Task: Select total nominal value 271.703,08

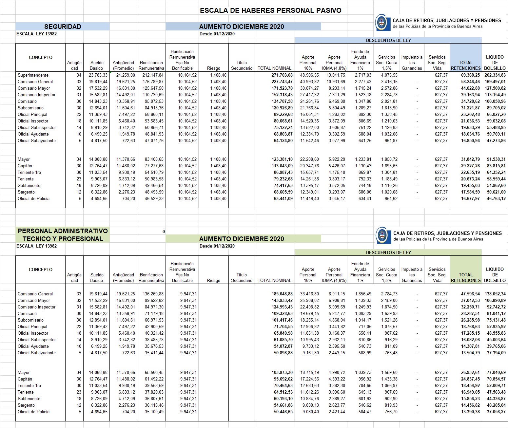Action: [282, 75]
